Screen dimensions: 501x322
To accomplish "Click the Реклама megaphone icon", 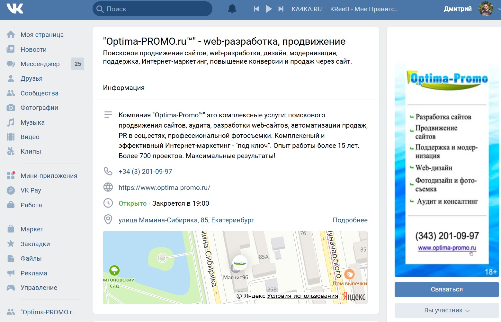I will [x=11, y=273].
